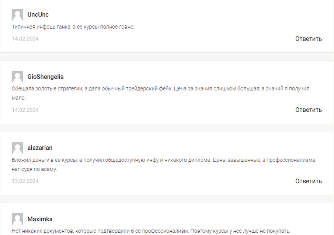Screen dimensions: 334x235
Task: Open alazarian's username profile
Action: pos(40,148)
